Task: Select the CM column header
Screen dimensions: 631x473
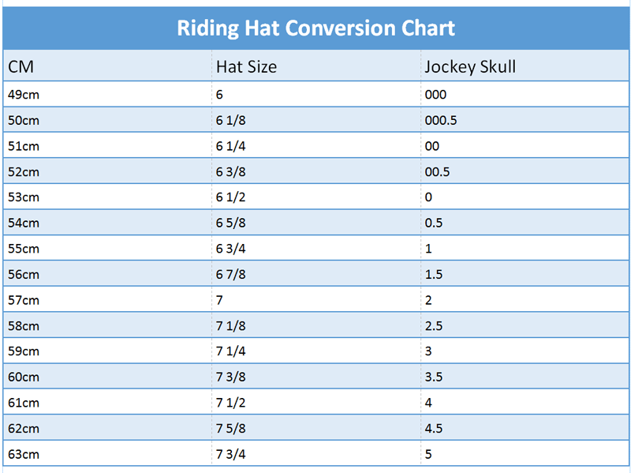Action: pyautogui.click(x=21, y=67)
